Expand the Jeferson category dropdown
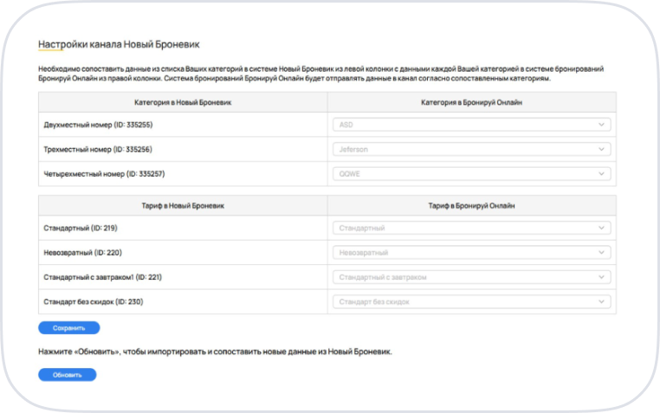The width and height of the screenshot is (660, 413). [x=471, y=149]
